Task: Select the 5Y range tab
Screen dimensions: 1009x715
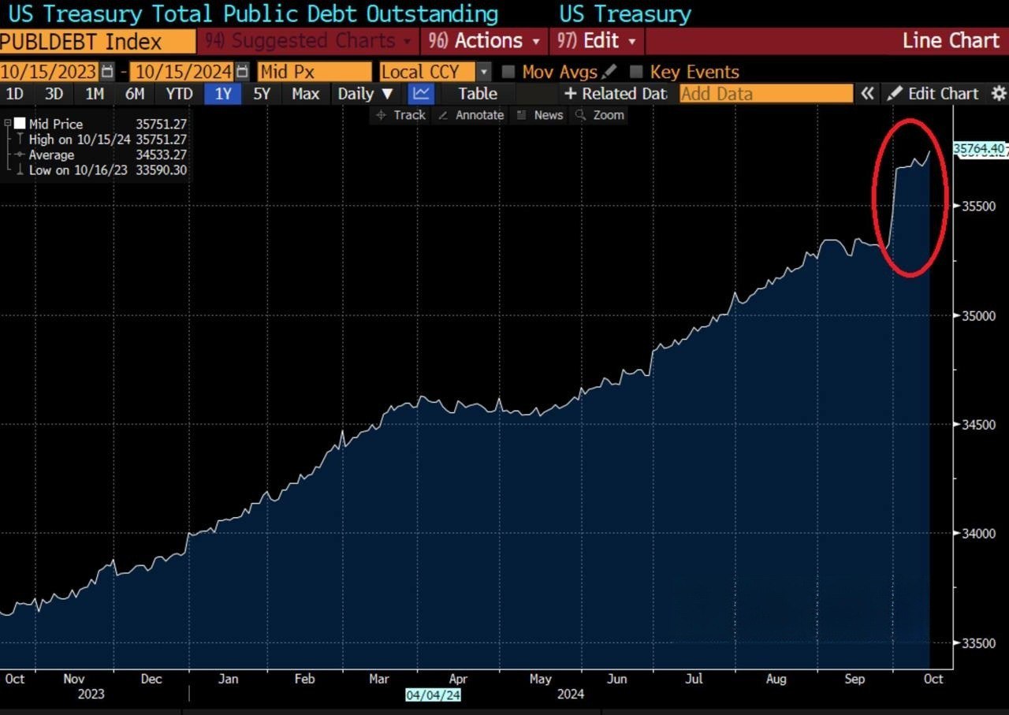Action: point(262,93)
